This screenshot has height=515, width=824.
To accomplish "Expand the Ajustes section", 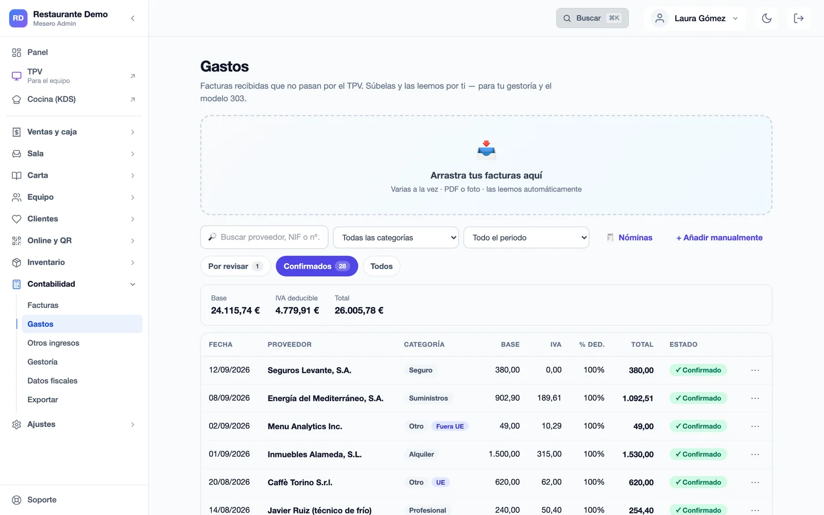I will [x=74, y=425].
